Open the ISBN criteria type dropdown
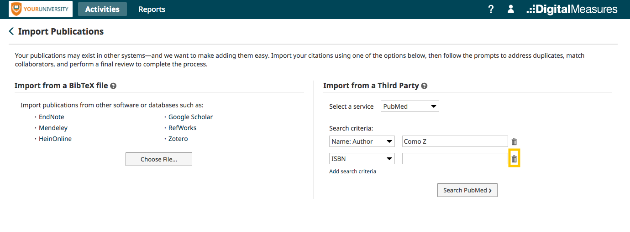The image size is (630, 232). point(362,159)
